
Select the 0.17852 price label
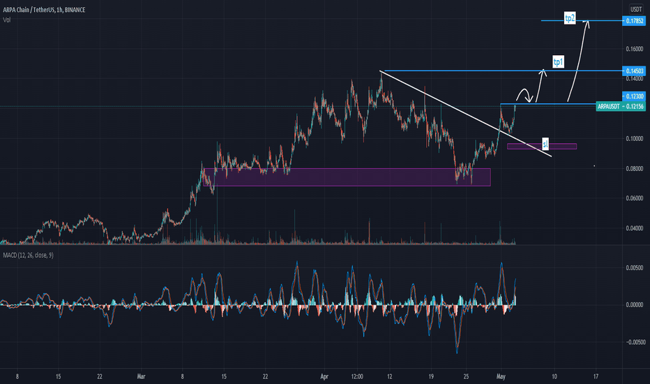[634, 21]
